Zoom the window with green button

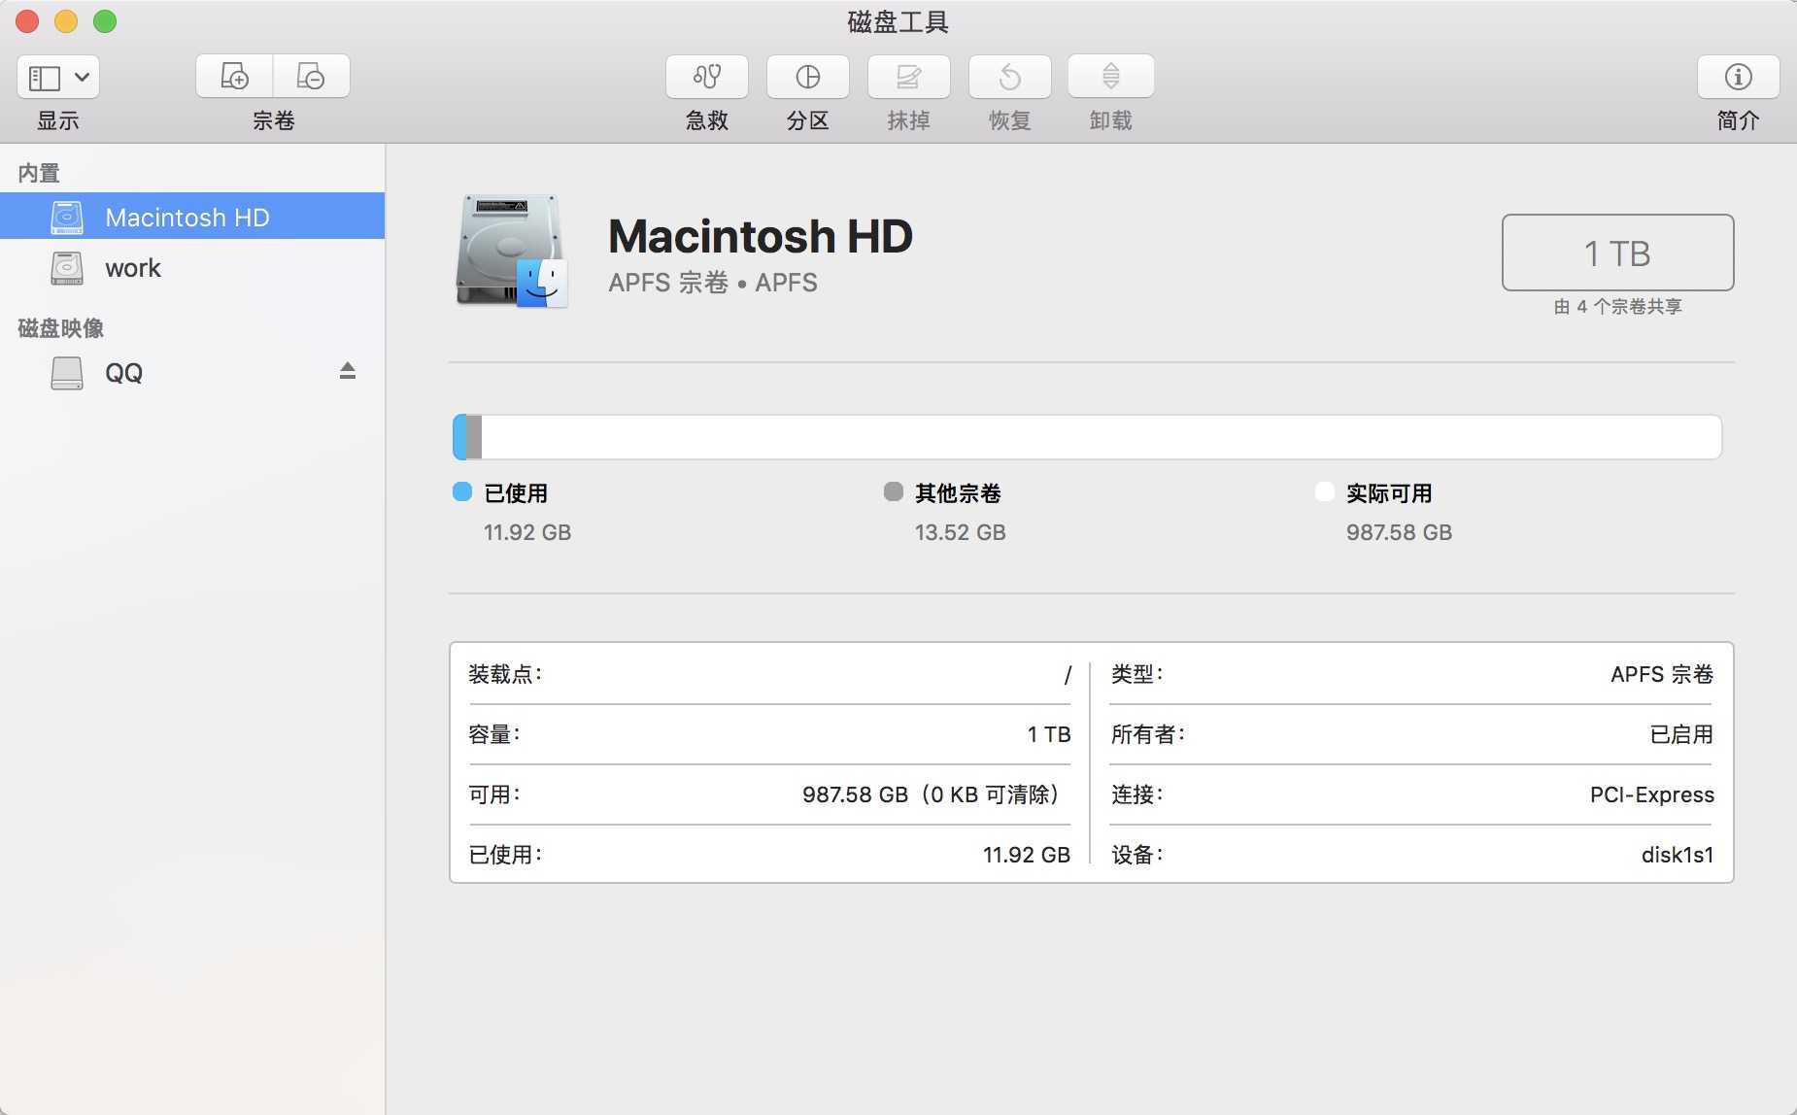(105, 21)
